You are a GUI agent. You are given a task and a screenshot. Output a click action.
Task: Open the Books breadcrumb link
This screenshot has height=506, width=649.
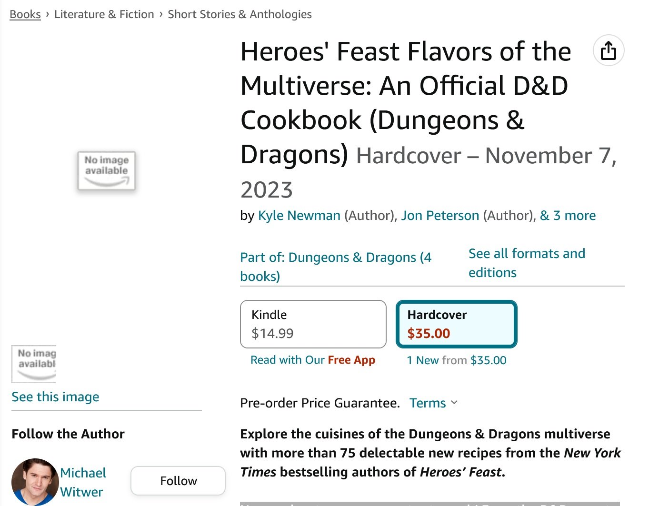25,14
